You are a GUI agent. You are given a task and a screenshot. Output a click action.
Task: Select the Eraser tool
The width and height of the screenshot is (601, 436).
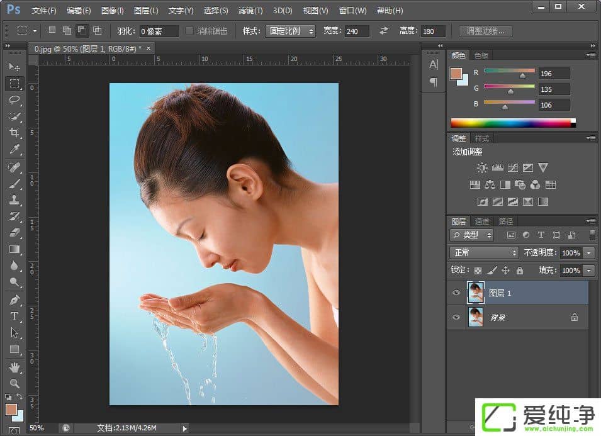[14, 233]
